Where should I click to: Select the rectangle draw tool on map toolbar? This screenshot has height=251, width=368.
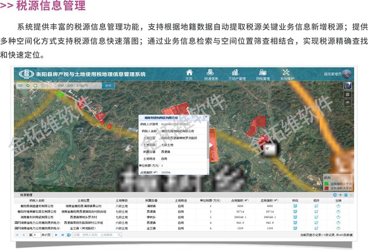pos(20,85)
